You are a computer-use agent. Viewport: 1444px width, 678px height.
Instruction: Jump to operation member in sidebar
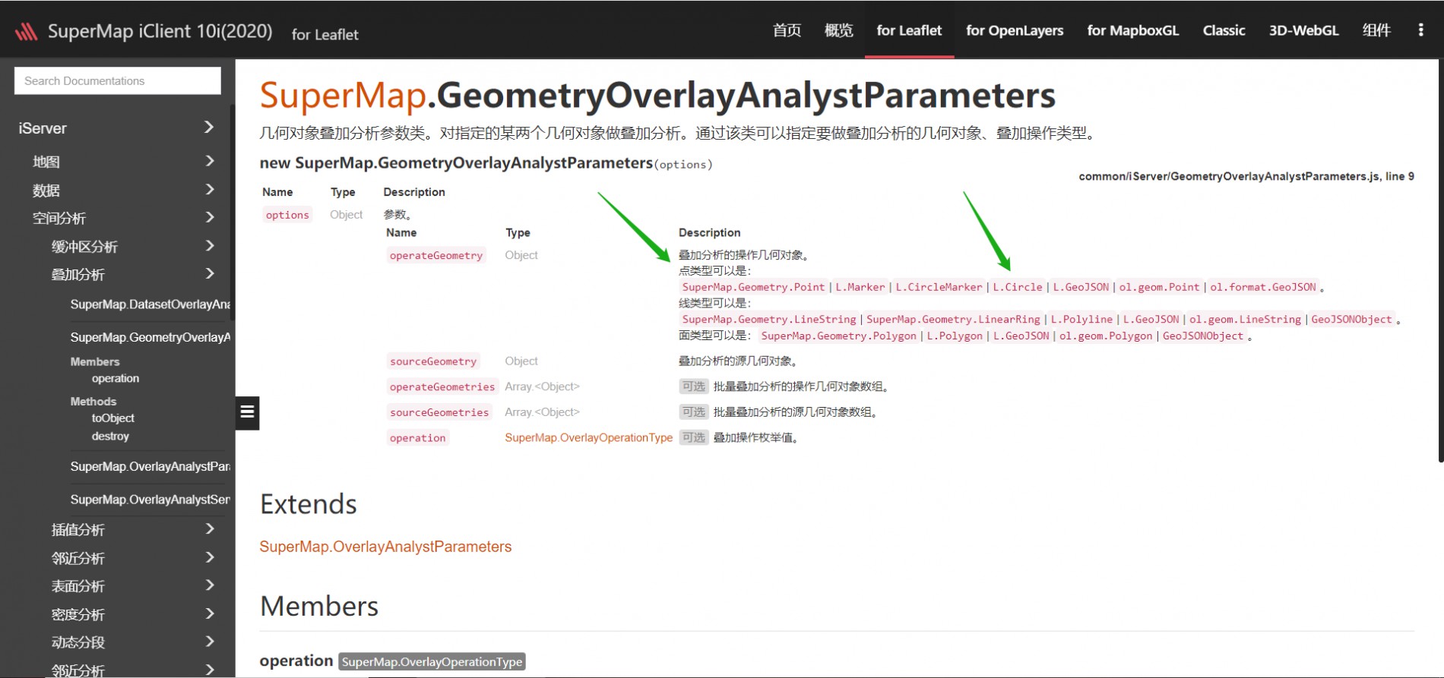[116, 378]
